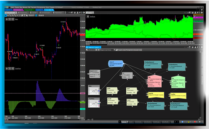Click the Main chart thumbnail block in editor
This screenshot has width=209, height=129.
94,90
